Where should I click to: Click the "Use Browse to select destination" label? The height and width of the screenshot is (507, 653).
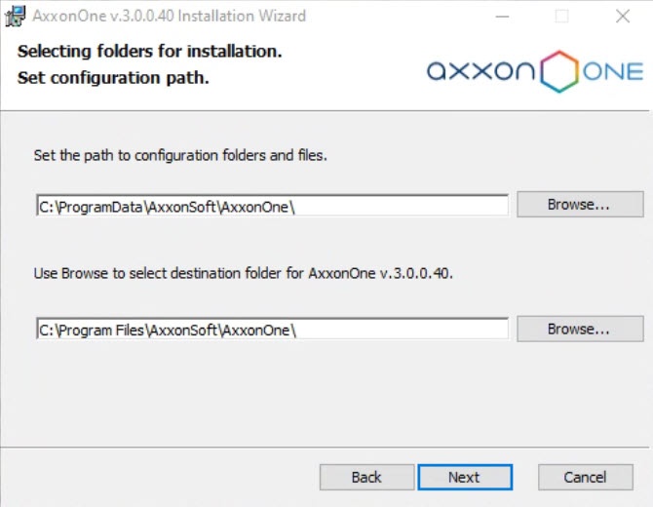(x=244, y=273)
